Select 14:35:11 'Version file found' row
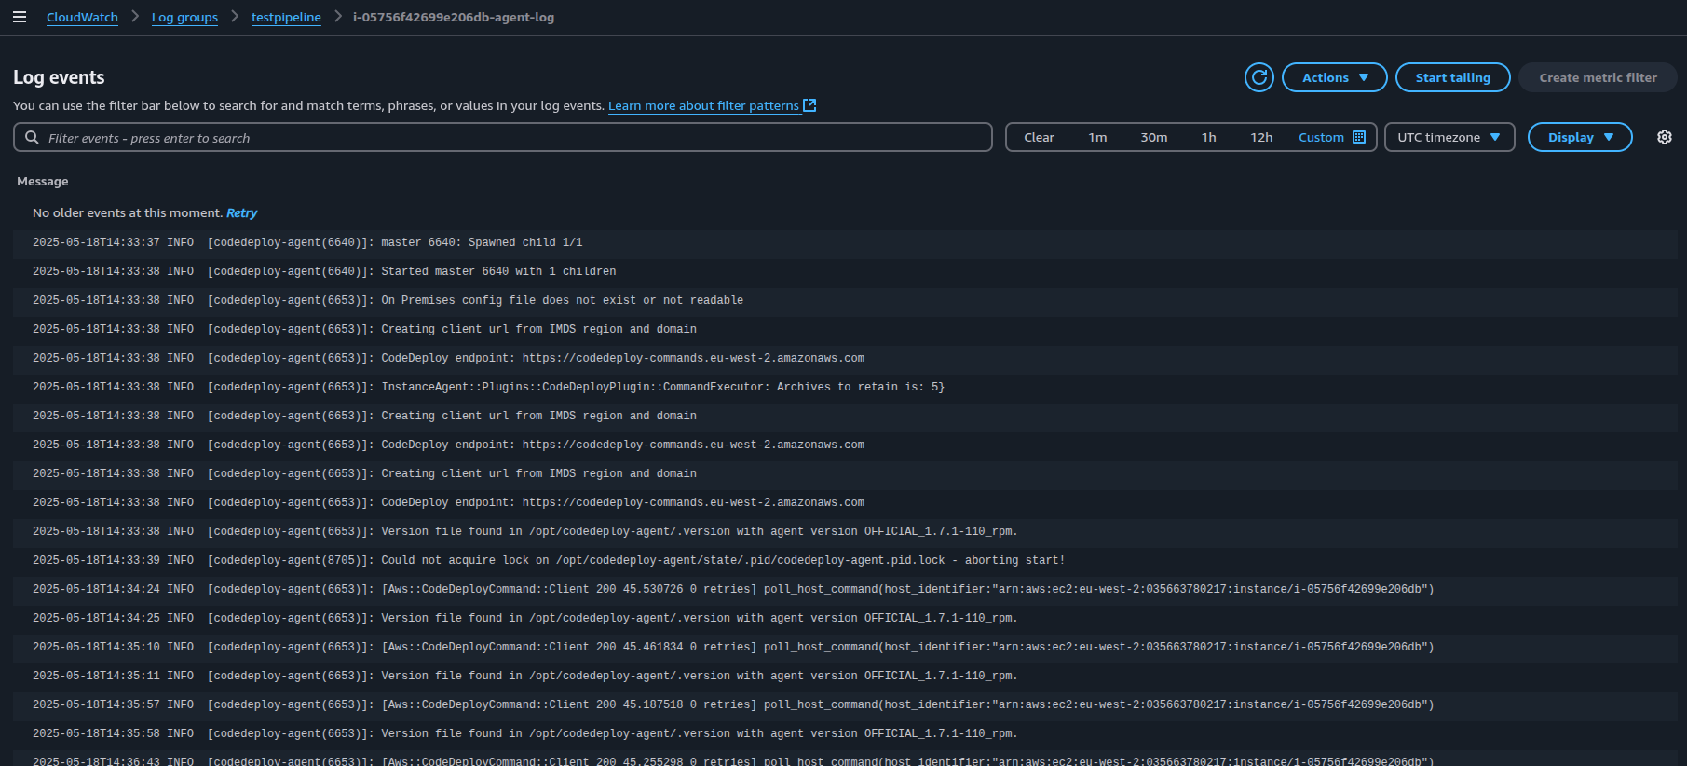1687x766 pixels. tap(845, 676)
